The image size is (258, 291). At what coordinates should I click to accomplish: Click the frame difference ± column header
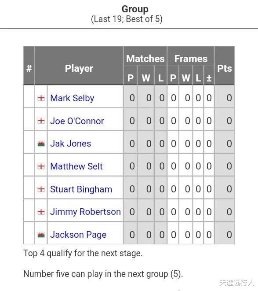coord(209,78)
